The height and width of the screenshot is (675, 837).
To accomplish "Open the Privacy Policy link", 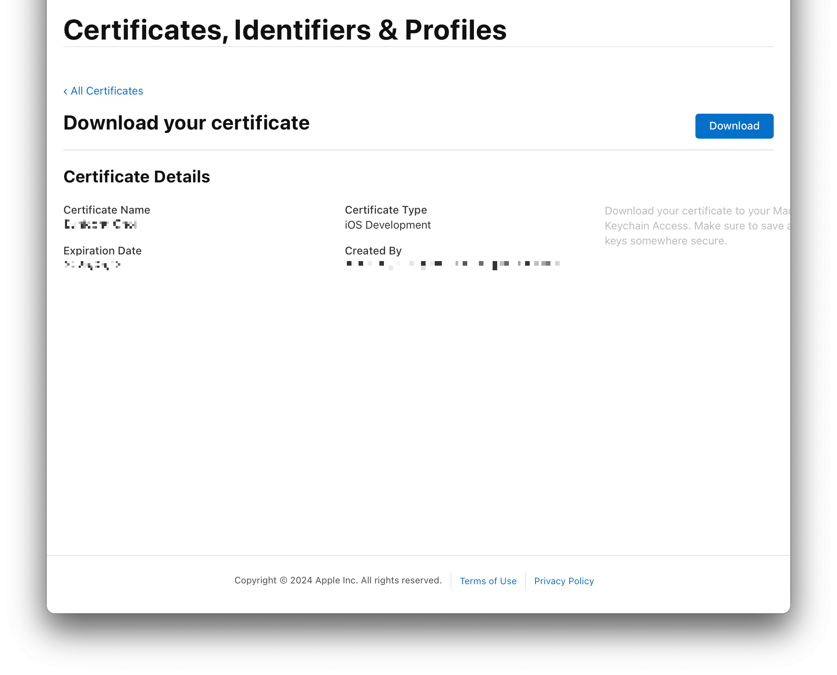I will [564, 581].
